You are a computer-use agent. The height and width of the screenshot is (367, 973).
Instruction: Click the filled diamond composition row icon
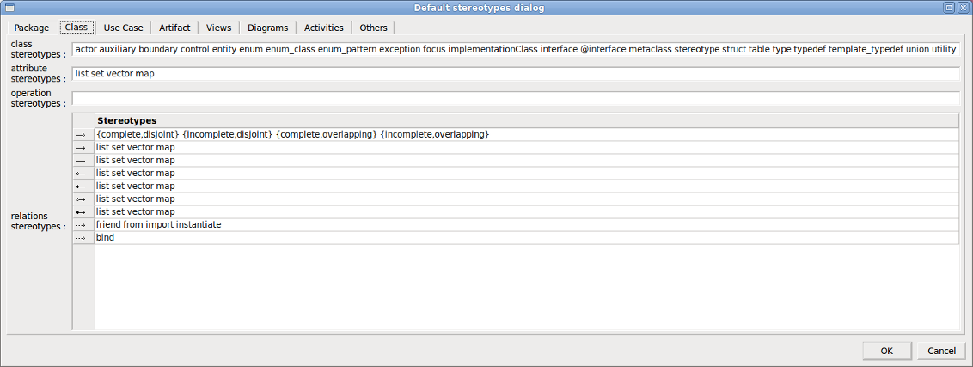click(x=83, y=187)
